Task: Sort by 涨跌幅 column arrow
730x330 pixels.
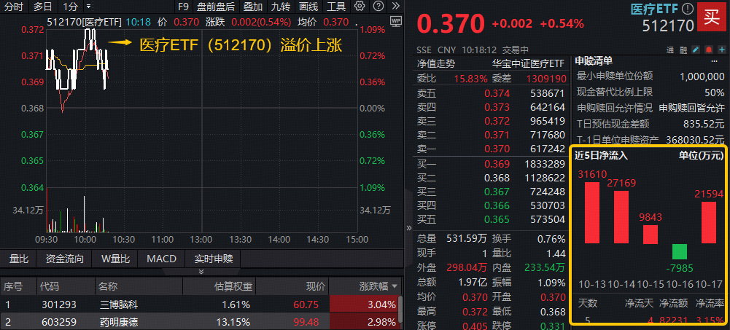Action: [x=395, y=286]
